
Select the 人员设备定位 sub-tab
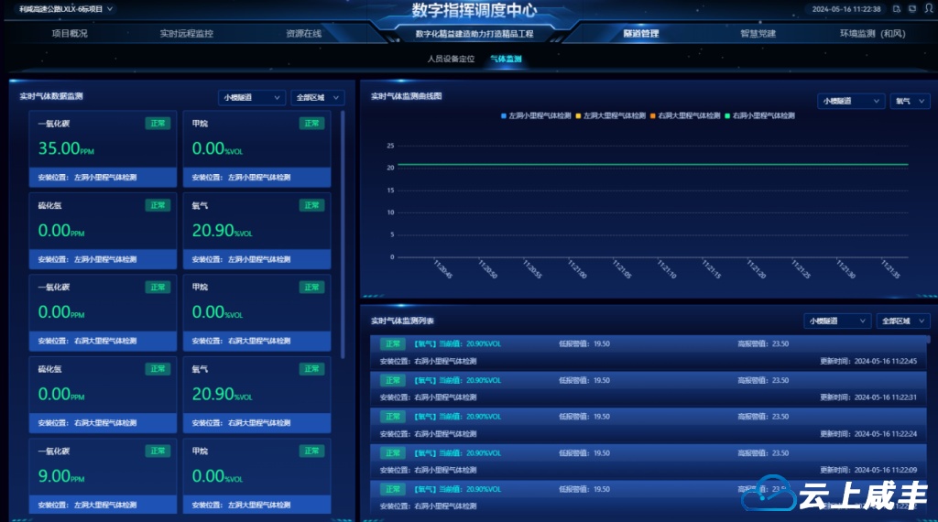[451, 59]
